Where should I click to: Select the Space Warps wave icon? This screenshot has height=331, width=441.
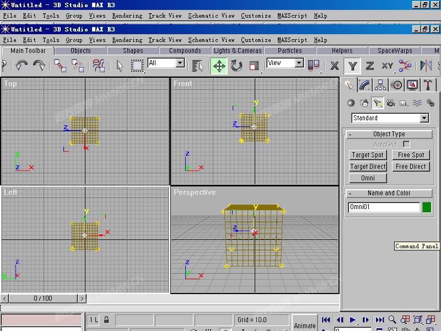tap(417, 103)
